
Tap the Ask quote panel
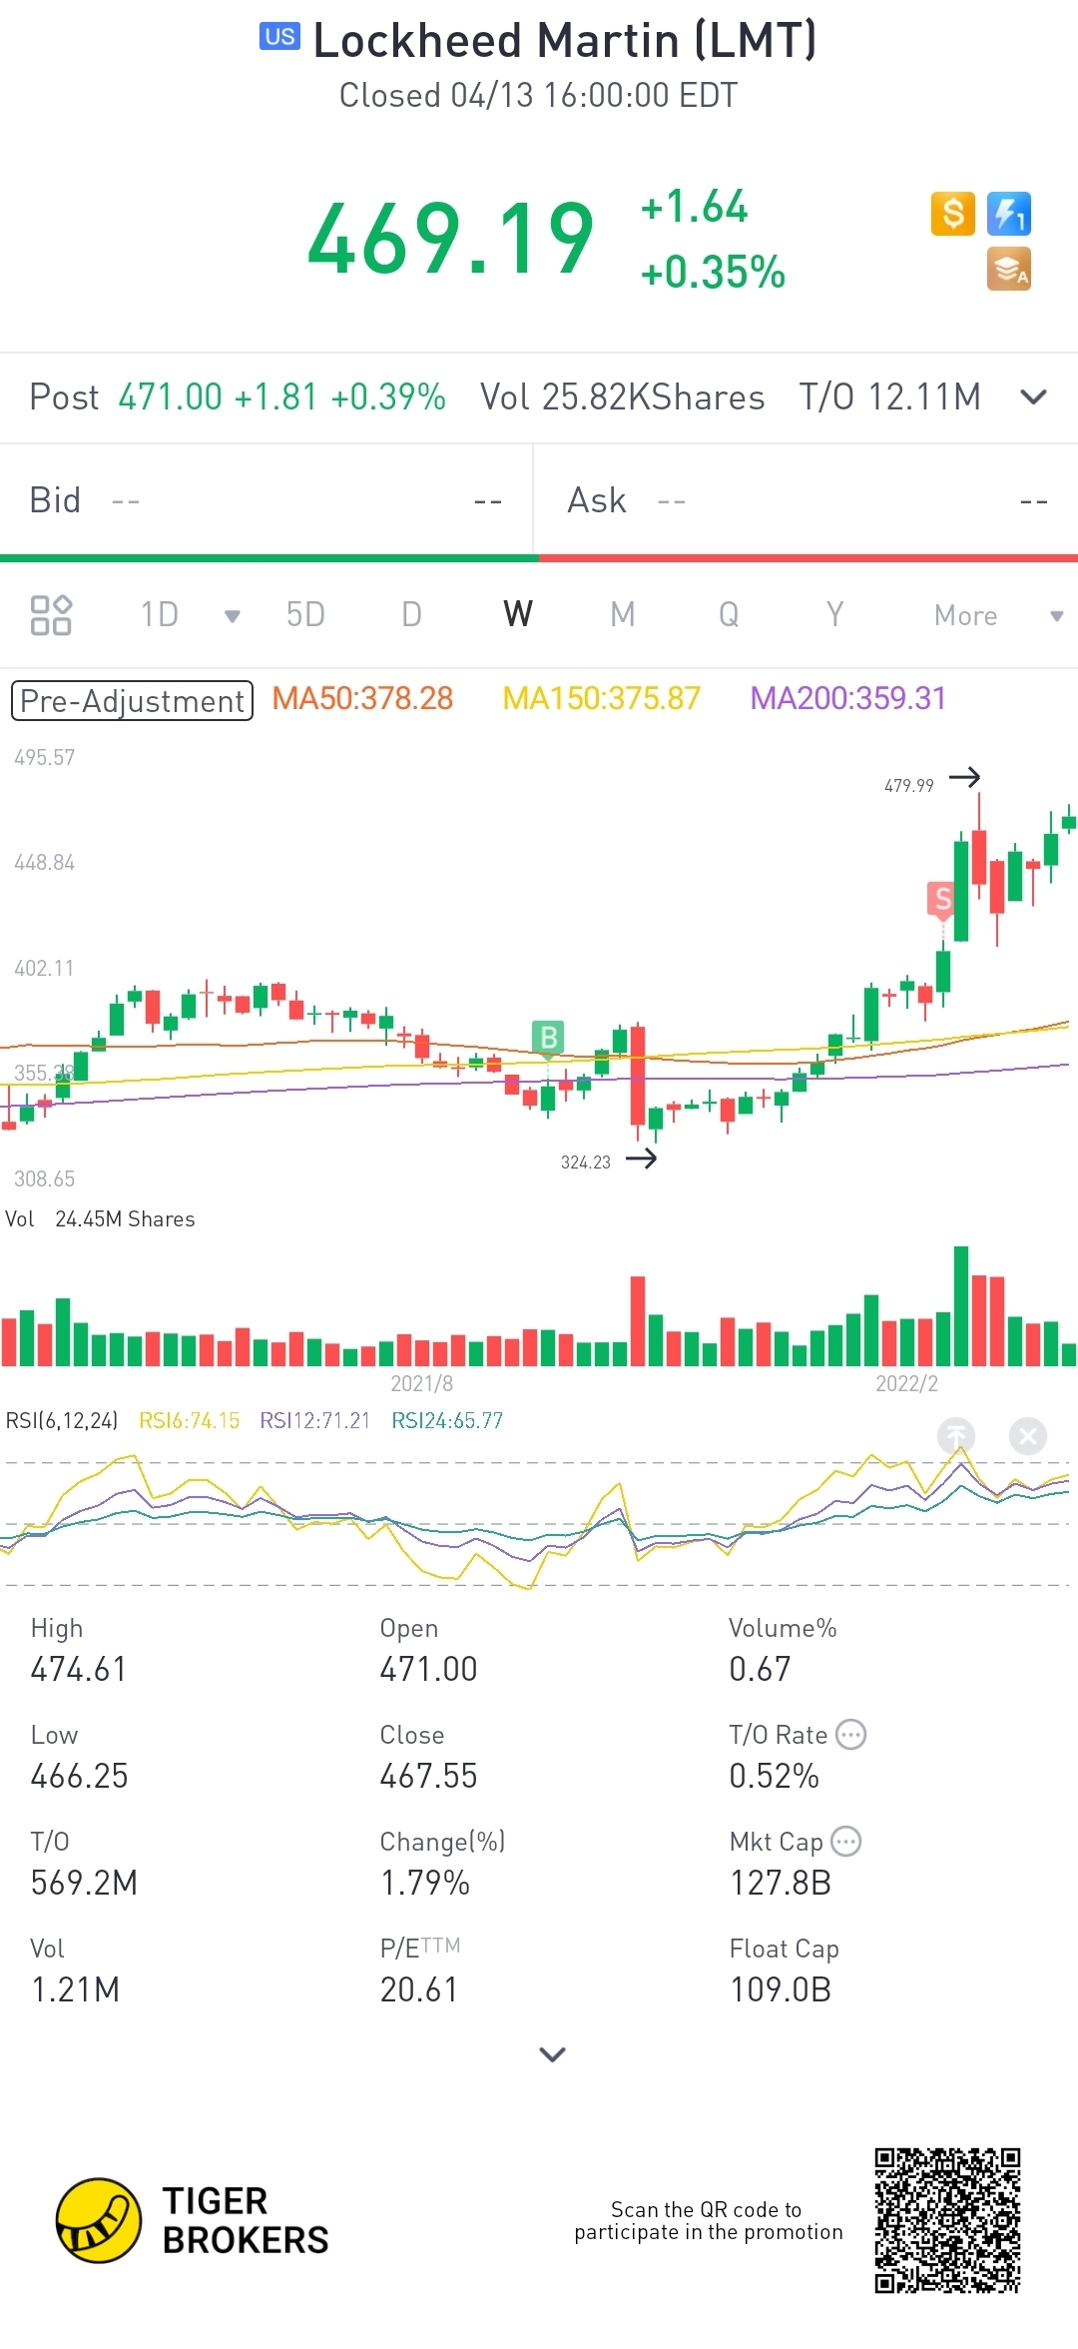(x=807, y=500)
